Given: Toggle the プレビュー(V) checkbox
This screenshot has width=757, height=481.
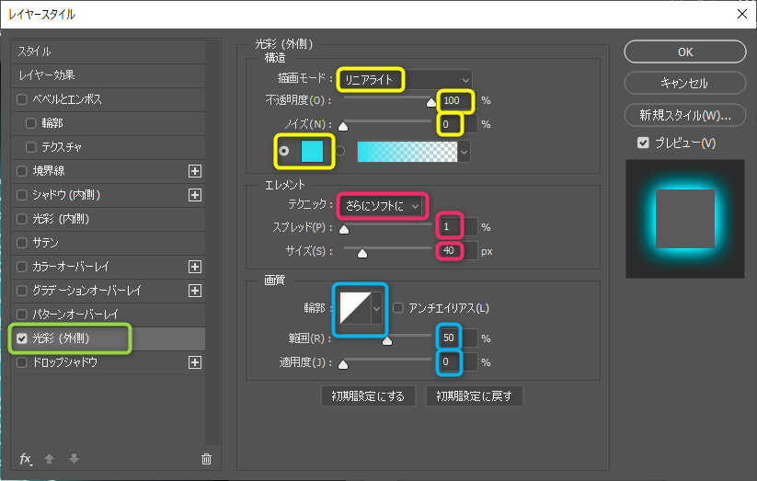Looking at the screenshot, I should tap(643, 143).
